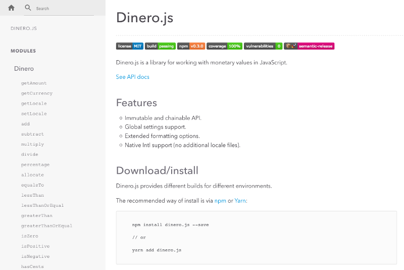The width and height of the screenshot is (404, 270).
Task: Open the subtract method link
Action: pos(32,134)
